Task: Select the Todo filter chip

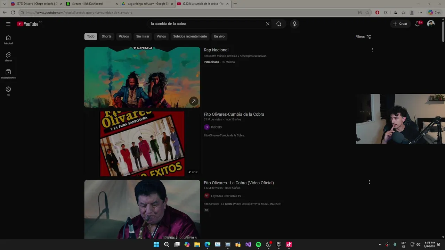Action: tap(91, 36)
